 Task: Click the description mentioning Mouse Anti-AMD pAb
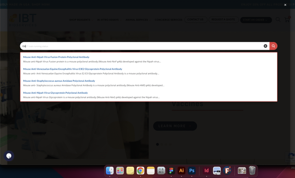pos(94,85)
